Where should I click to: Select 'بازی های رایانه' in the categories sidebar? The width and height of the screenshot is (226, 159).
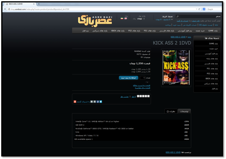pyautogui.click(x=212, y=59)
